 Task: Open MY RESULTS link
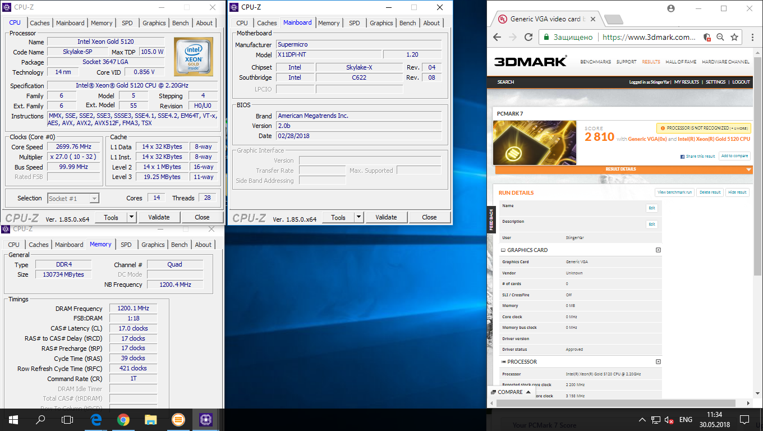(x=686, y=82)
